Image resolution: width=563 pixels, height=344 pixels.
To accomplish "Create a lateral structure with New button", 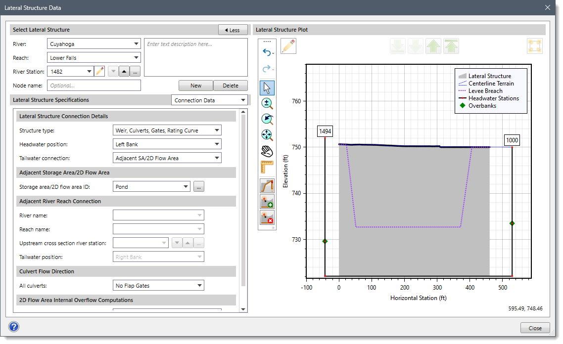I will pyautogui.click(x=195, y=85).
